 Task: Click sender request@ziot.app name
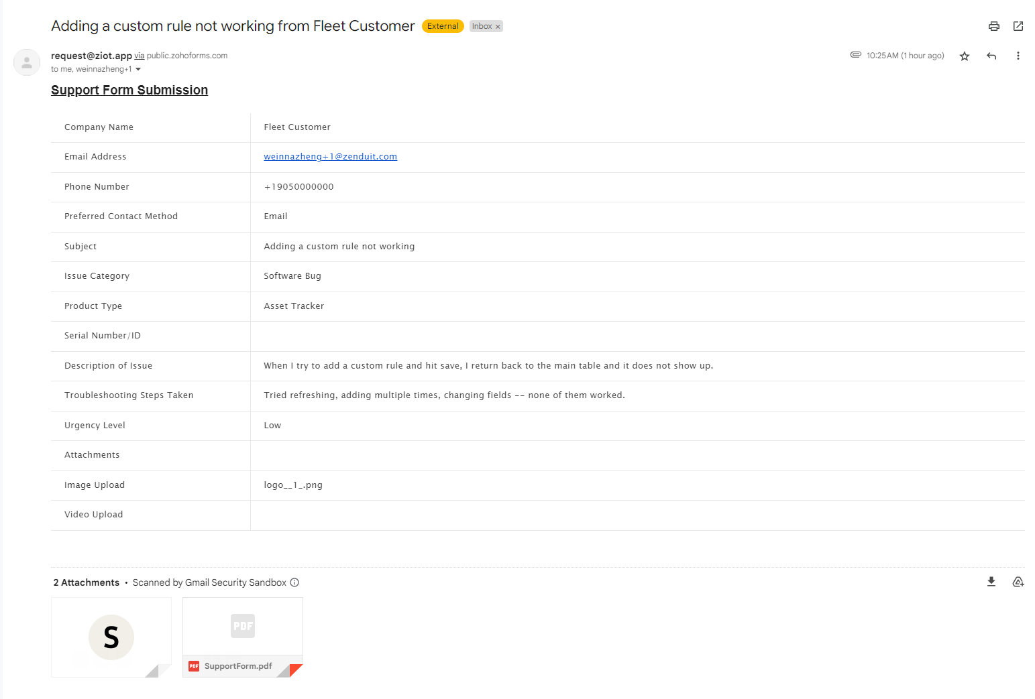(x=91, y=56)
